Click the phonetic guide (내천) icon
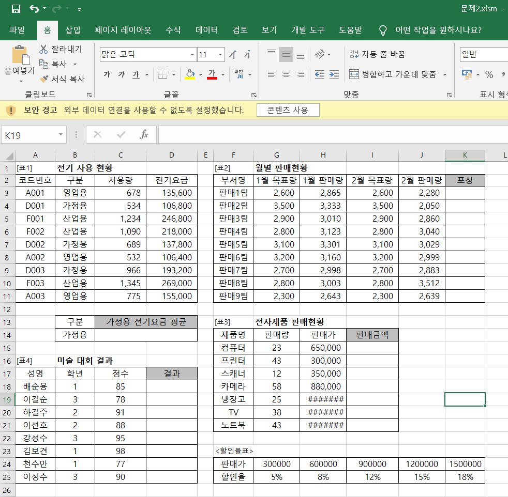Viewport: 508px width, 497px height. (239, 74)
